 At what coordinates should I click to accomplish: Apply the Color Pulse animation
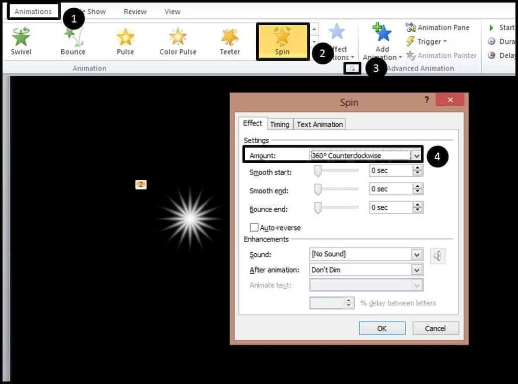178,41
